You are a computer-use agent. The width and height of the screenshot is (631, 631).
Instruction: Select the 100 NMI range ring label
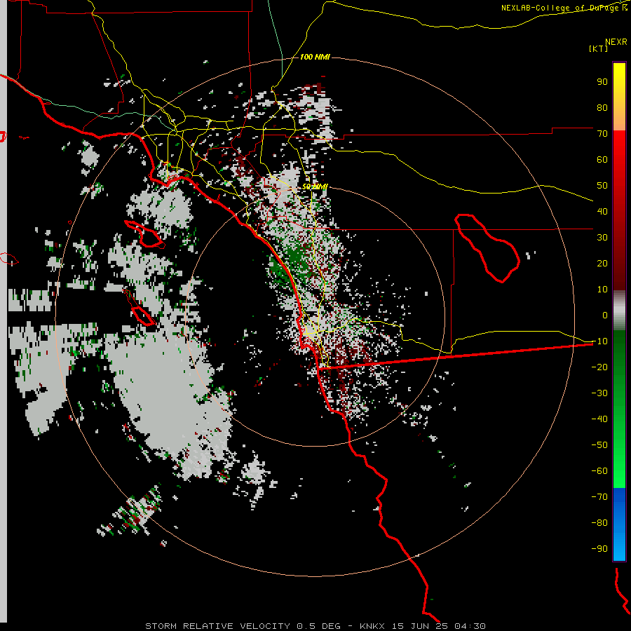[x=315, y=57]
